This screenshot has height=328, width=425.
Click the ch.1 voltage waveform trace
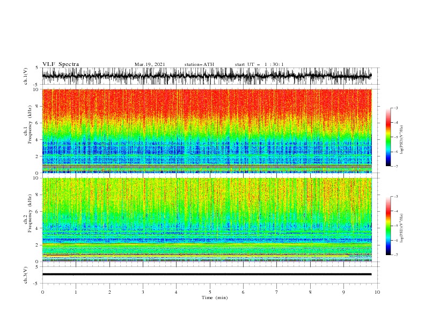click(x=207, y=76)
